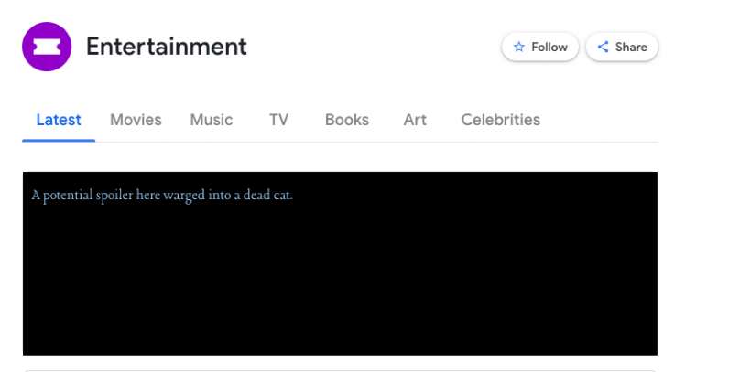
Task: View the Books tab
Action: (347, 120)
